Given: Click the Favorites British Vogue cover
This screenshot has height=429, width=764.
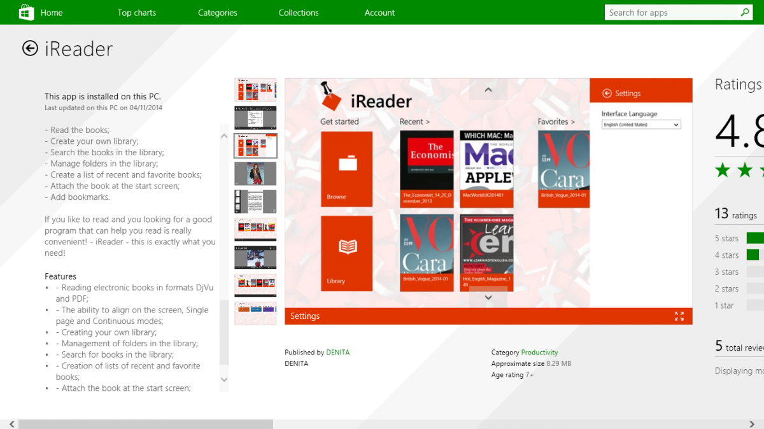Looking at the screenshot, I should click(x=563, y=169).
